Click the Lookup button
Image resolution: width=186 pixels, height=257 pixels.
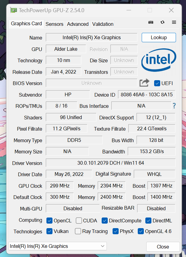159,38
